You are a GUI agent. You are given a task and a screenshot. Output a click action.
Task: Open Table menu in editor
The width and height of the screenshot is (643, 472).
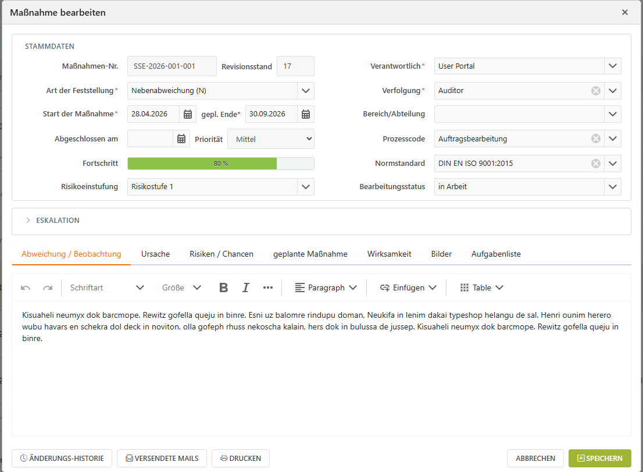481,288
